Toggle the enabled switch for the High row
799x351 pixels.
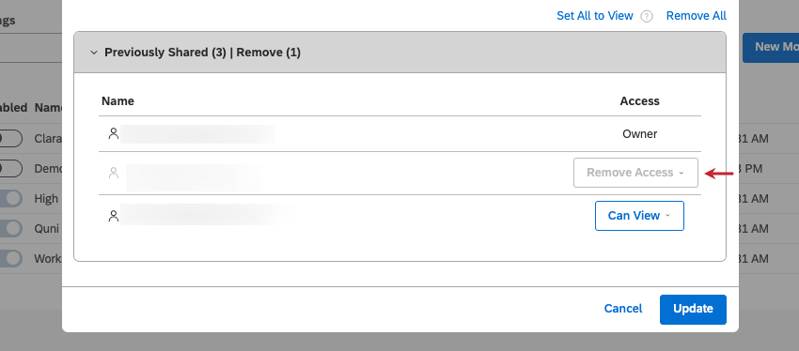[x=10, y=198]
